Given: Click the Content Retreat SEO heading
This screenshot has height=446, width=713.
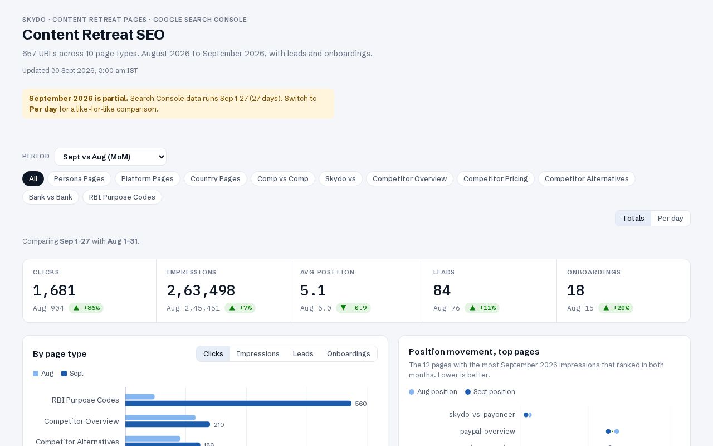Looking at the screenshot, I should point(94,35).
